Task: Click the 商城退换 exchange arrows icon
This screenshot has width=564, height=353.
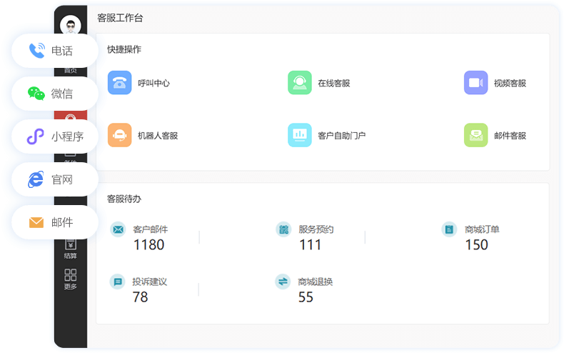Action: (283, 282)
